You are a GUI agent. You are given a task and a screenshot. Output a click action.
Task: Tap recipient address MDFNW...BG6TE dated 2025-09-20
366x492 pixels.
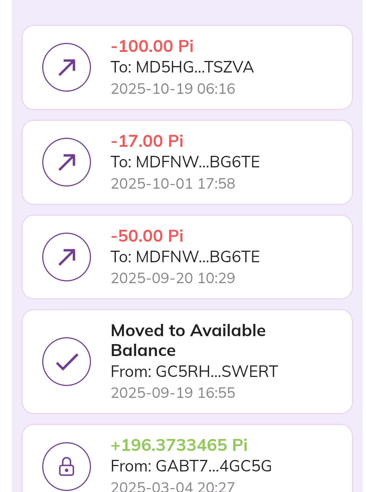(x=185, y=257)
